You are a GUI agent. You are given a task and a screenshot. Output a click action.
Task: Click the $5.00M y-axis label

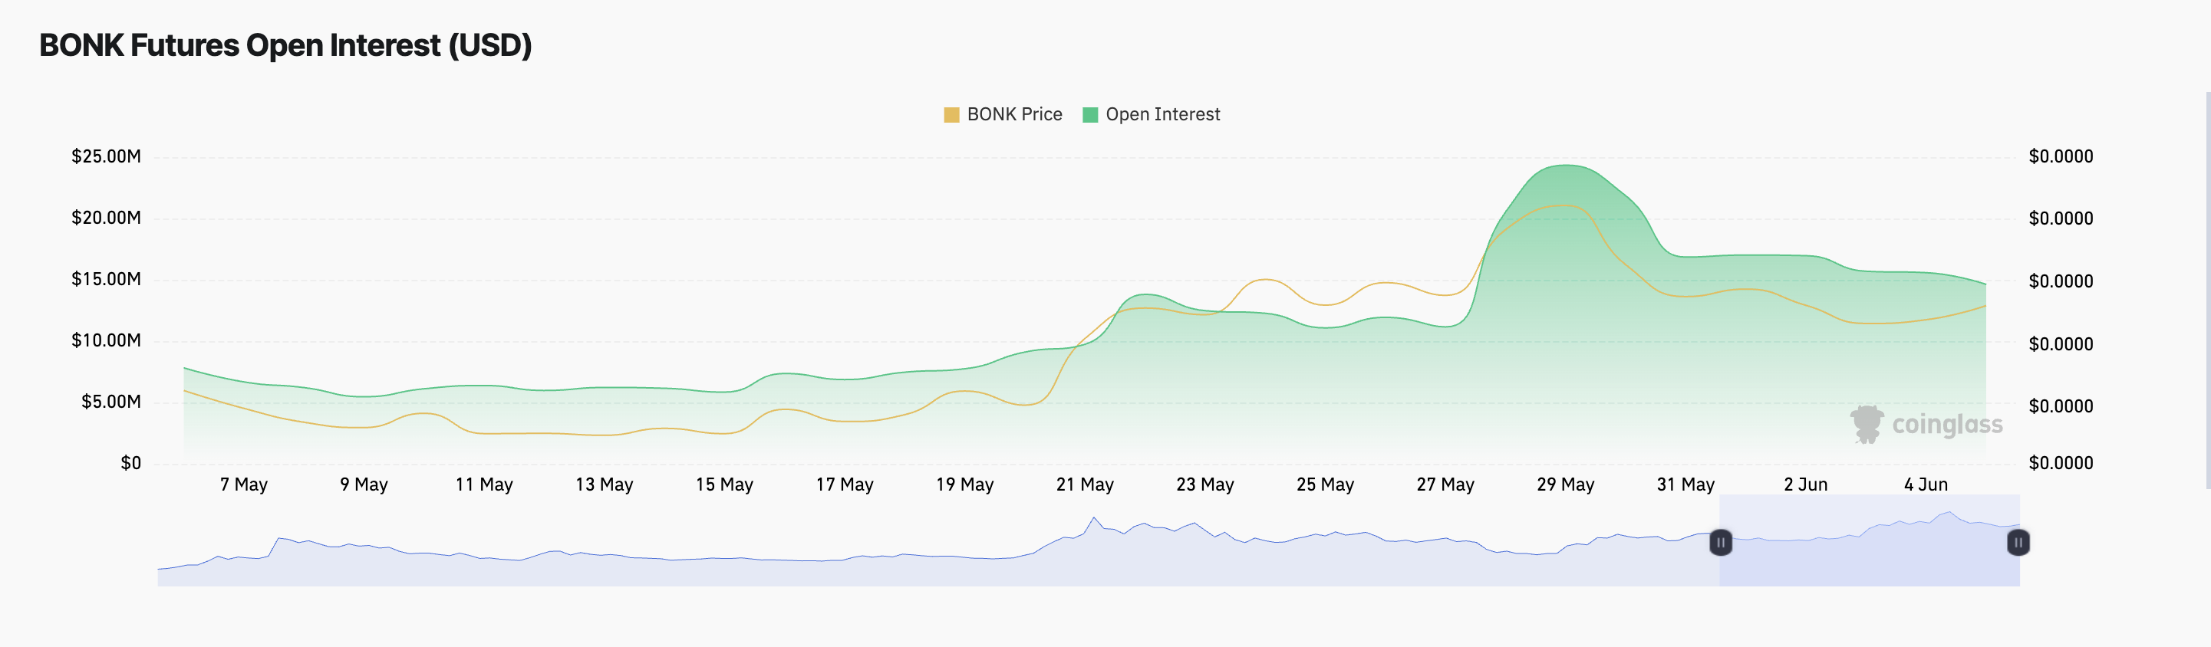tap(111, 402)
